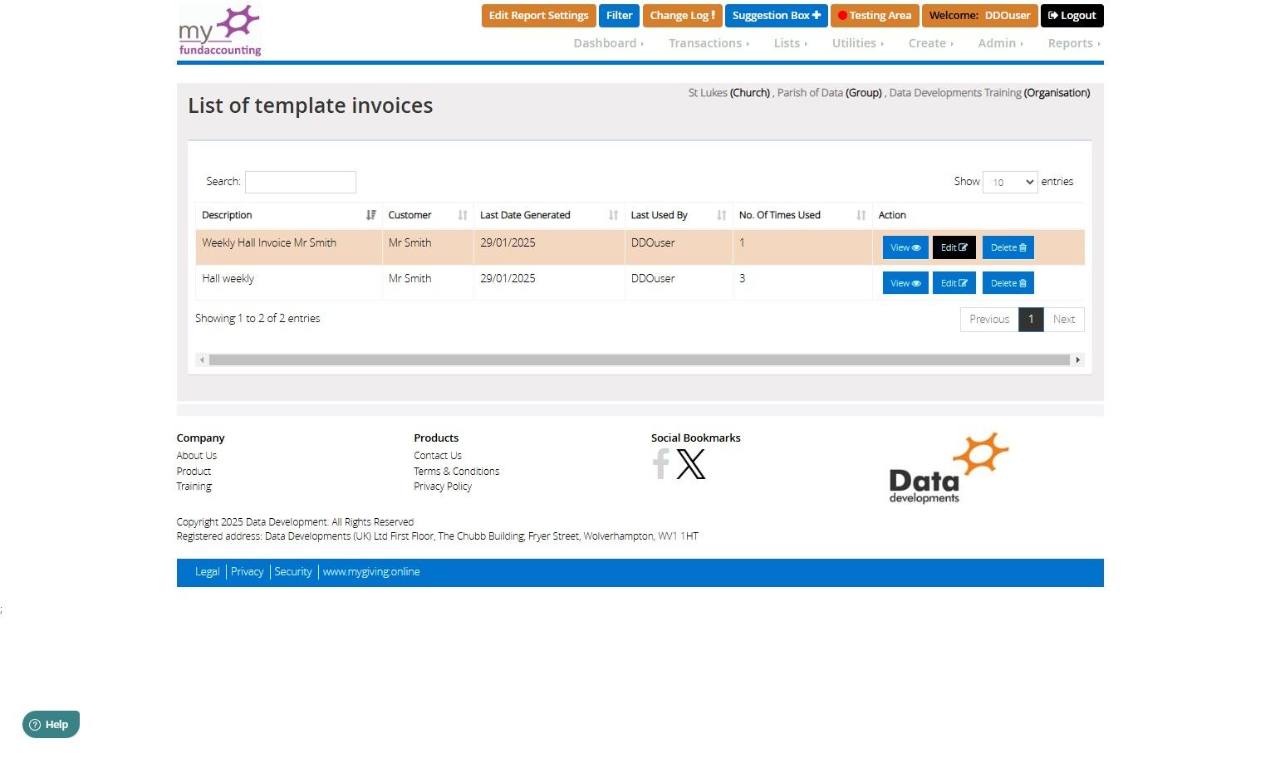
Task: Sort by Description column sort icon
Action: coord(370,215)
